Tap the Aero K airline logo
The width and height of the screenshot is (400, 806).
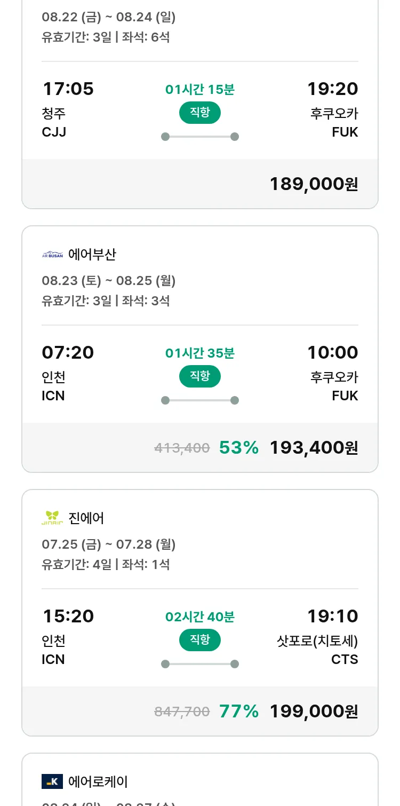click(x=52, y=781)
